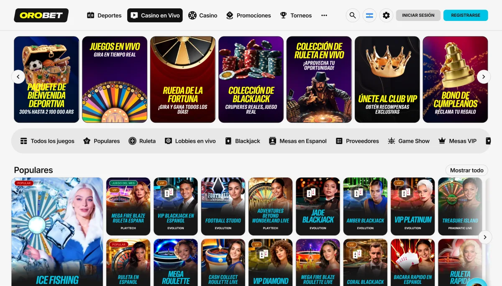Launch Ruleta Rápida game
This screenshot has height=286, width=502.
coord(460,263)
